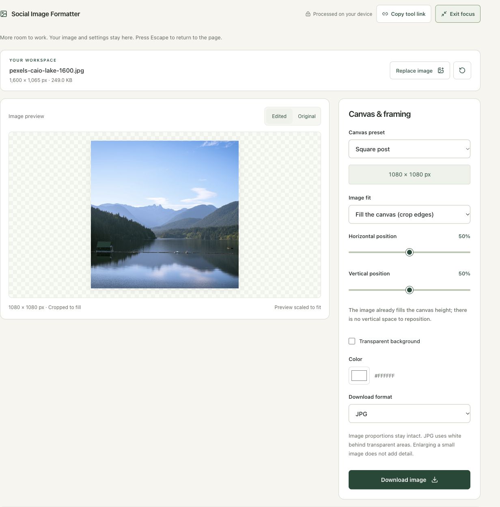Reset workspace with the circular arrow button
Viewport: 500px width, 507px height.
pyautogui.click(x=462, y=70)
